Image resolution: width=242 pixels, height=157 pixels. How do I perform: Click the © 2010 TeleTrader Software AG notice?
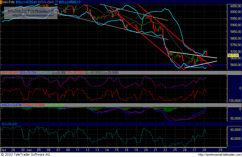pyautogui.click(x=25, y=155)
